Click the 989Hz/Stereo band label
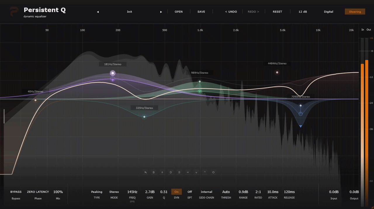This screenshot has height=209, width=374. click(x=200, y=72)
